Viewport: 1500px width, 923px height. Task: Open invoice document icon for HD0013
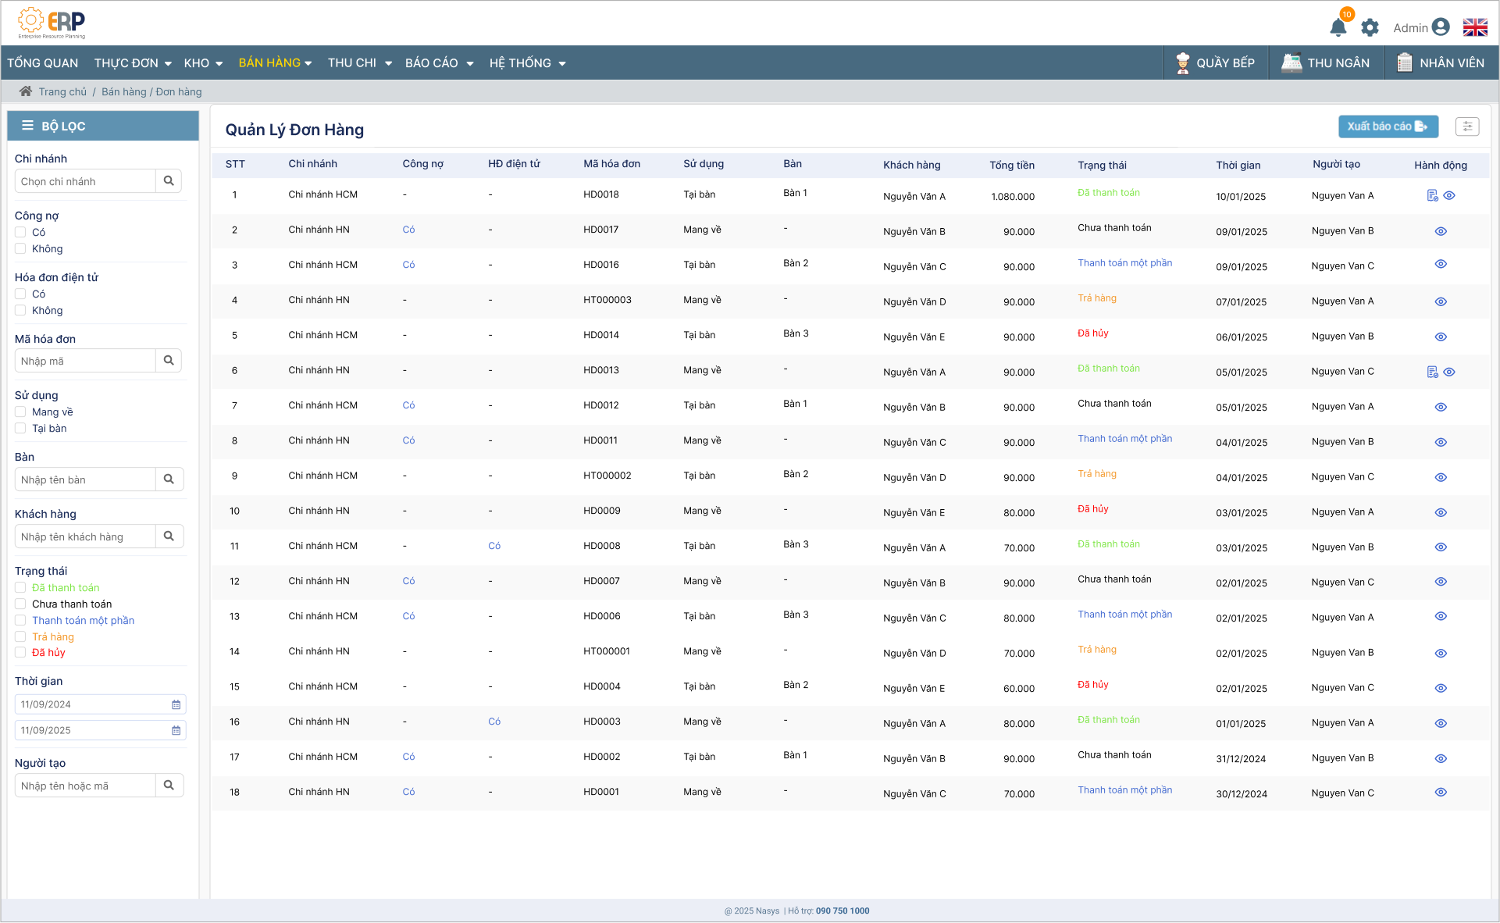pyautogui.click(x=1432, y=372)
